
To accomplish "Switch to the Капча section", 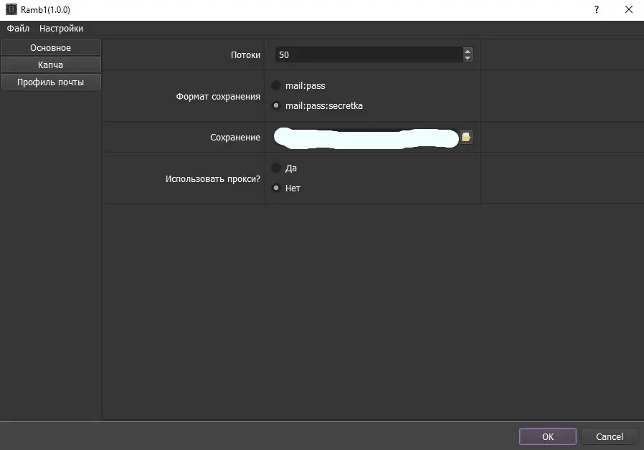I will click(x=50, y=64).
